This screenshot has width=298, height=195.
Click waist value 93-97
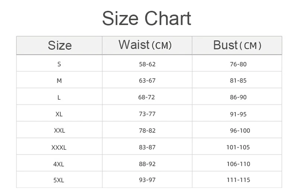coord(147,180)
